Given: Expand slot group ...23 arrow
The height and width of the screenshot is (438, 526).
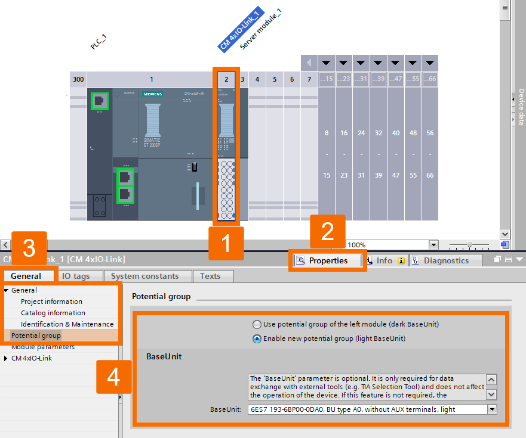Looking at the screenshot, I should pyautogui.click(x=343, y=63).
